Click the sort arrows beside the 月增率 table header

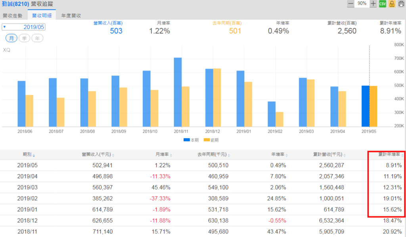point(171,155)
